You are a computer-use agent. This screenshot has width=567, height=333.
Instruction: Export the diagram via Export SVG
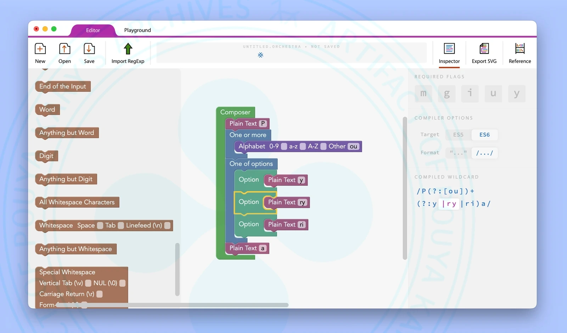pos(484,53)
